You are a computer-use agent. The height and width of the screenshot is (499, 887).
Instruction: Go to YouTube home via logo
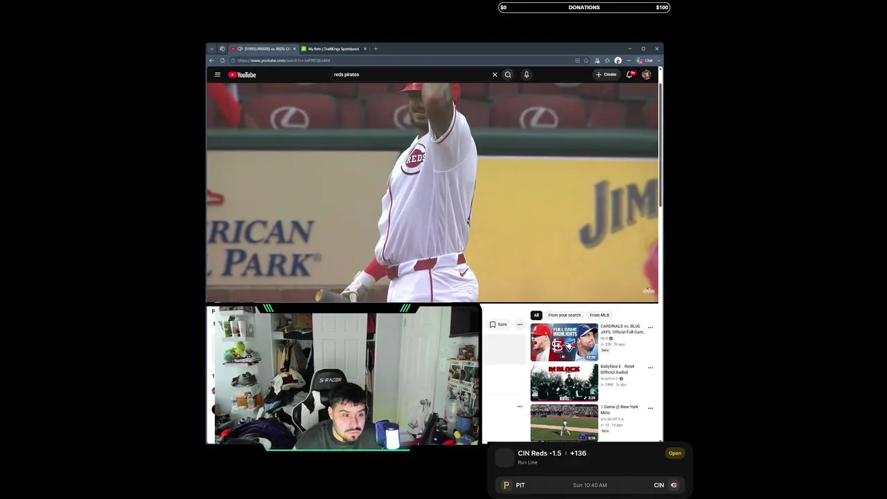coord(243,75)
